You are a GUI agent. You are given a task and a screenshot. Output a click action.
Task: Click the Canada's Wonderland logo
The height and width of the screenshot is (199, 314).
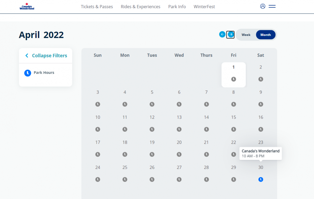click(x=27, y=7)
